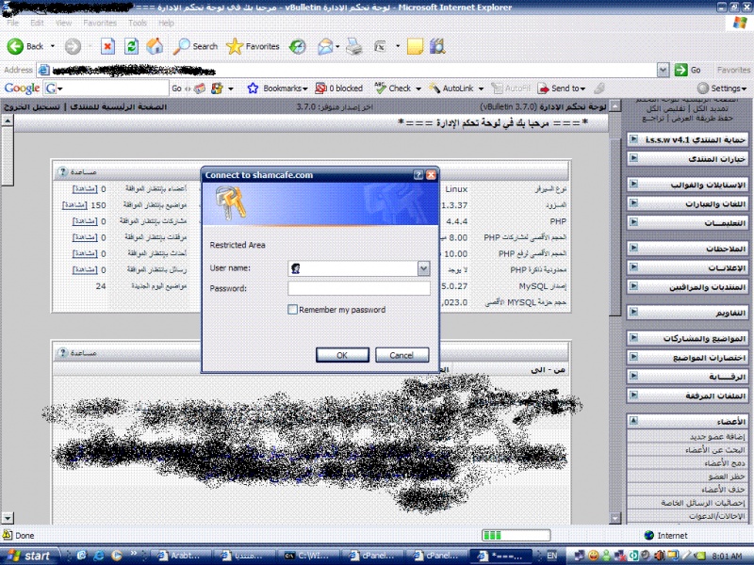The width and height of the screenshot is (754, 565).
Task: Open the Favorites menu in menu bar
Action: (x=100, y=22)
